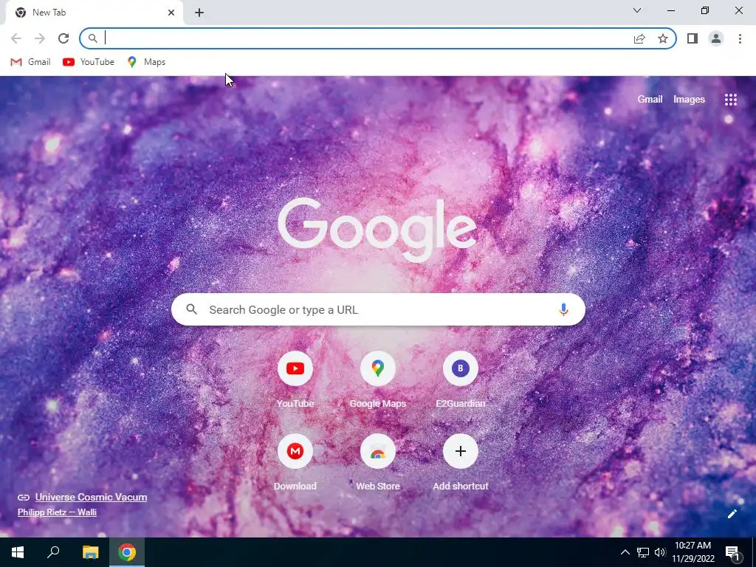Open the notification center
This screenshot has height=567, width=756.
[733, 554]
